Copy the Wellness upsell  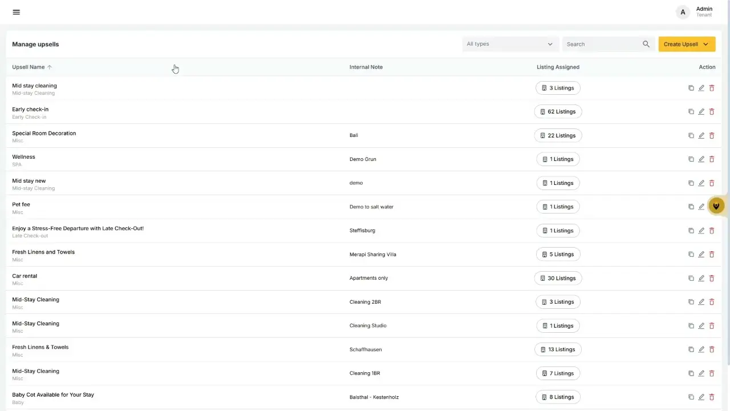tap(691, 159)
